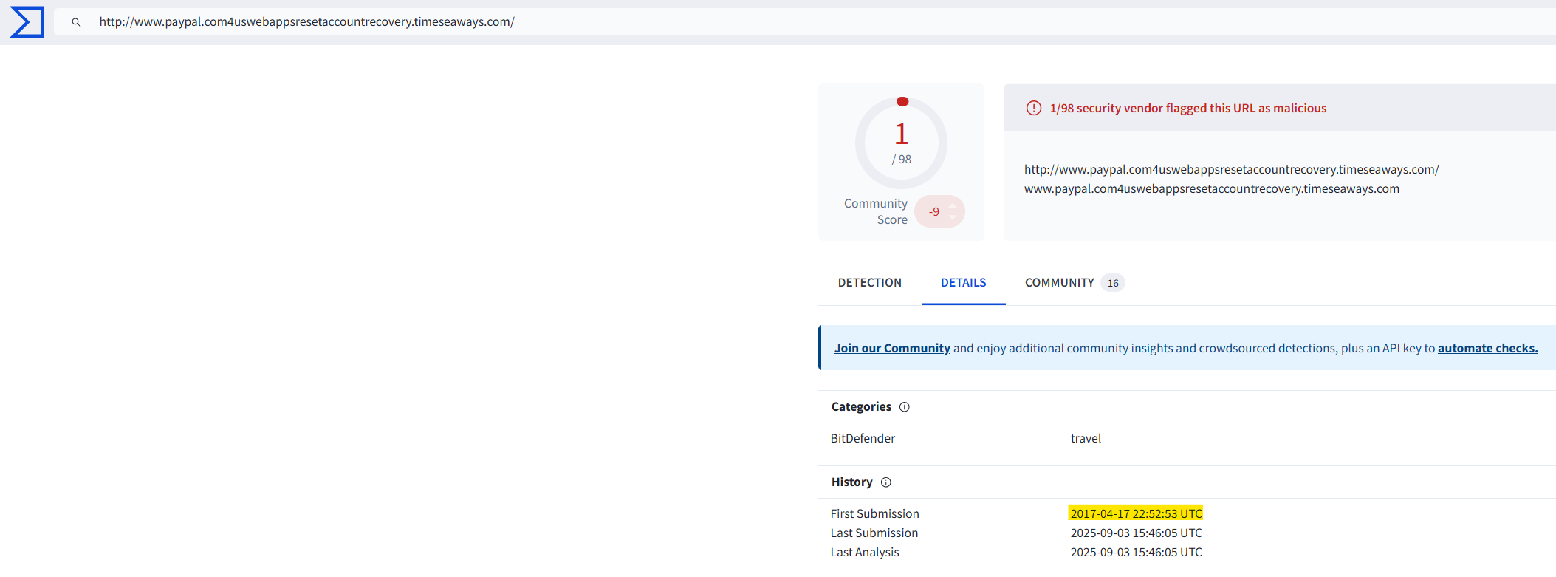Switch to the DETECTION tab

pyautogui.click(x=869, y=283)
